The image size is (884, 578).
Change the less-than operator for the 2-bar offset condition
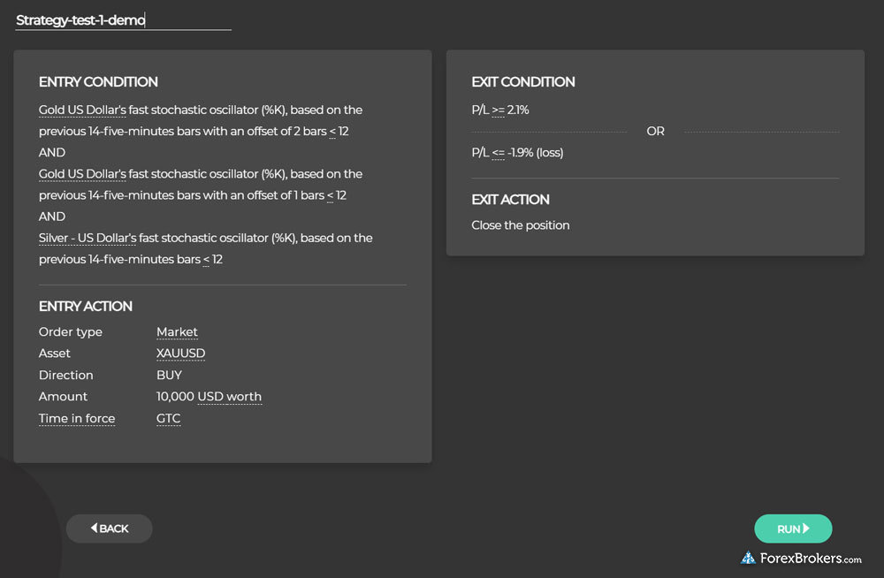(x=331, y=132)
